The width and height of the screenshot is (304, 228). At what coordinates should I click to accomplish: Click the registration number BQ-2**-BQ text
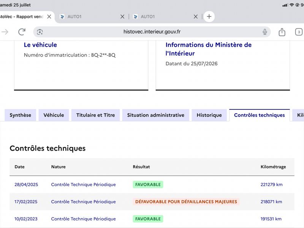(x=103, y=55)
